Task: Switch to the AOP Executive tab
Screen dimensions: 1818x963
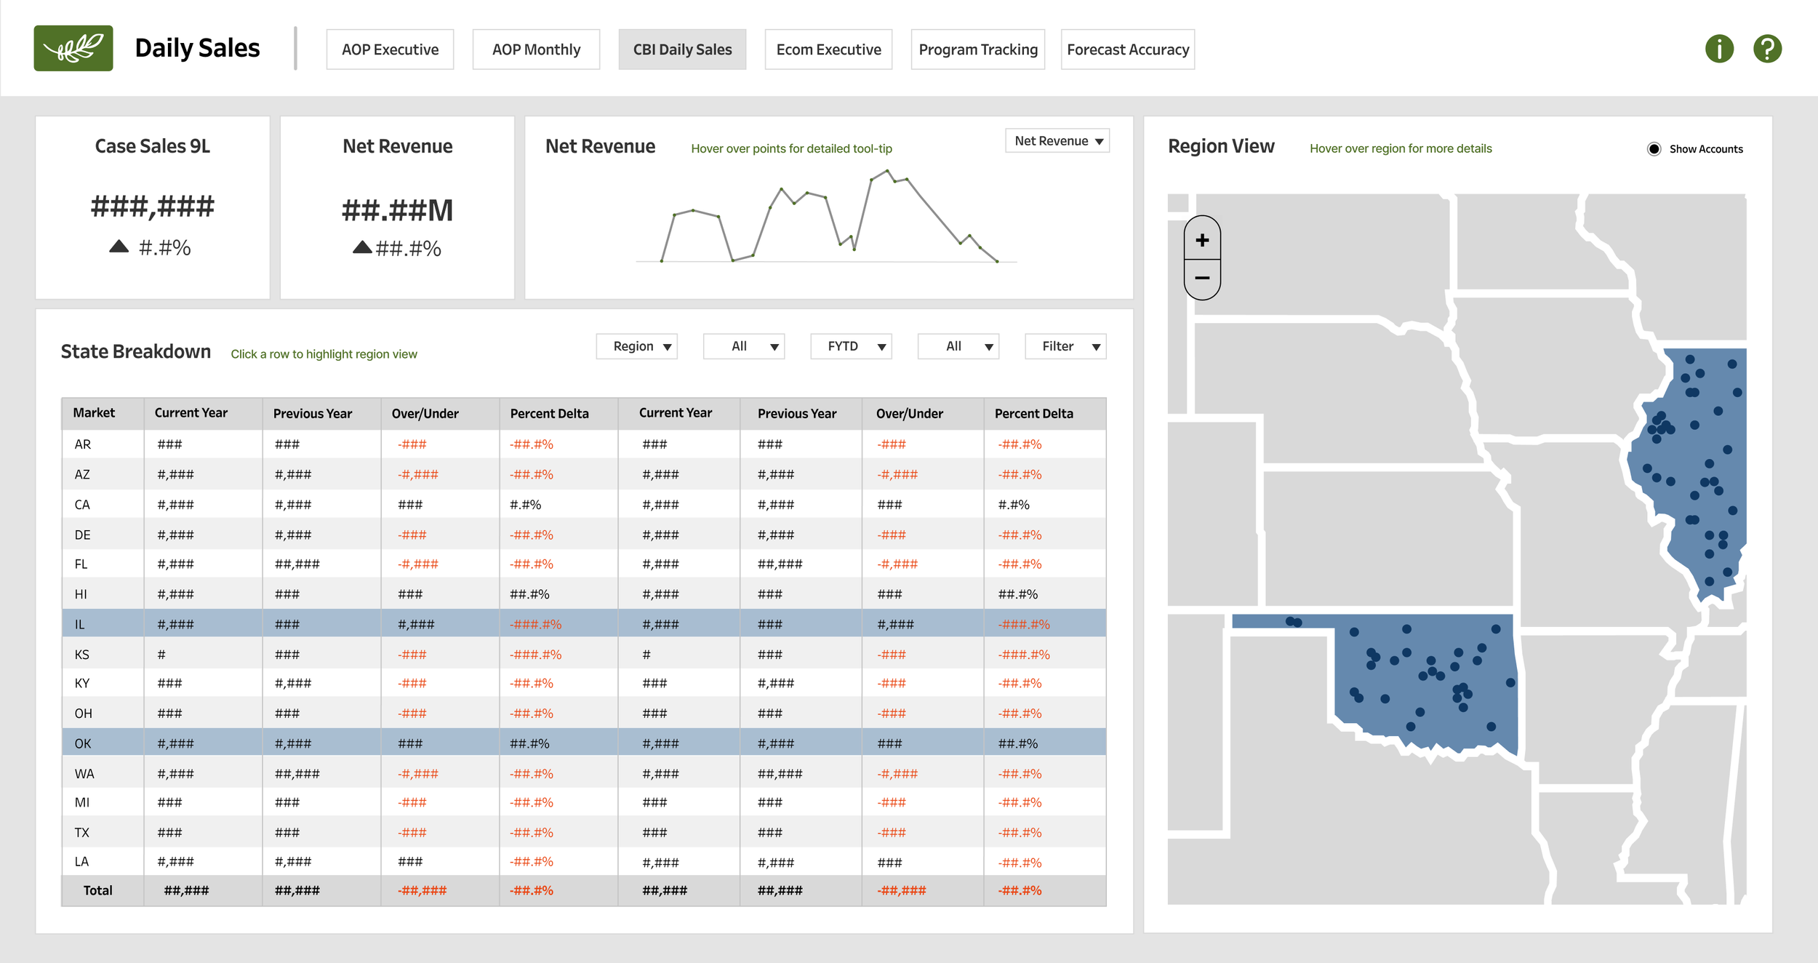Action: [x=390, y=49]
